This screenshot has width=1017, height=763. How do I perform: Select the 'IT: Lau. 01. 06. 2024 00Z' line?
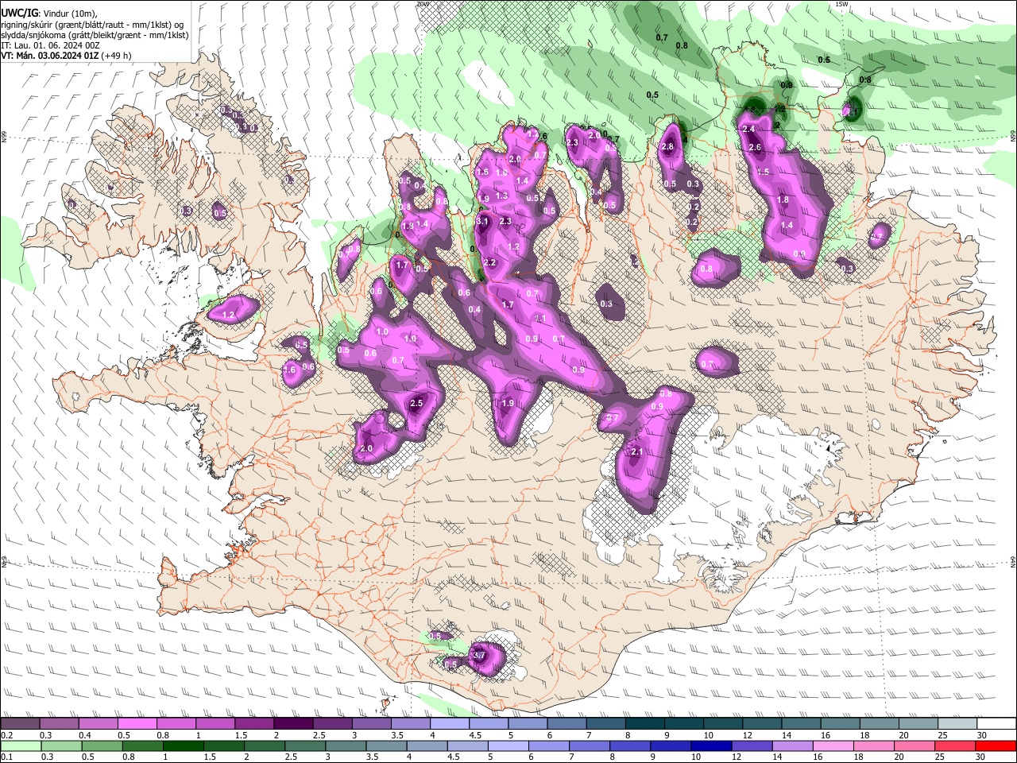click(x=50, y=45)
